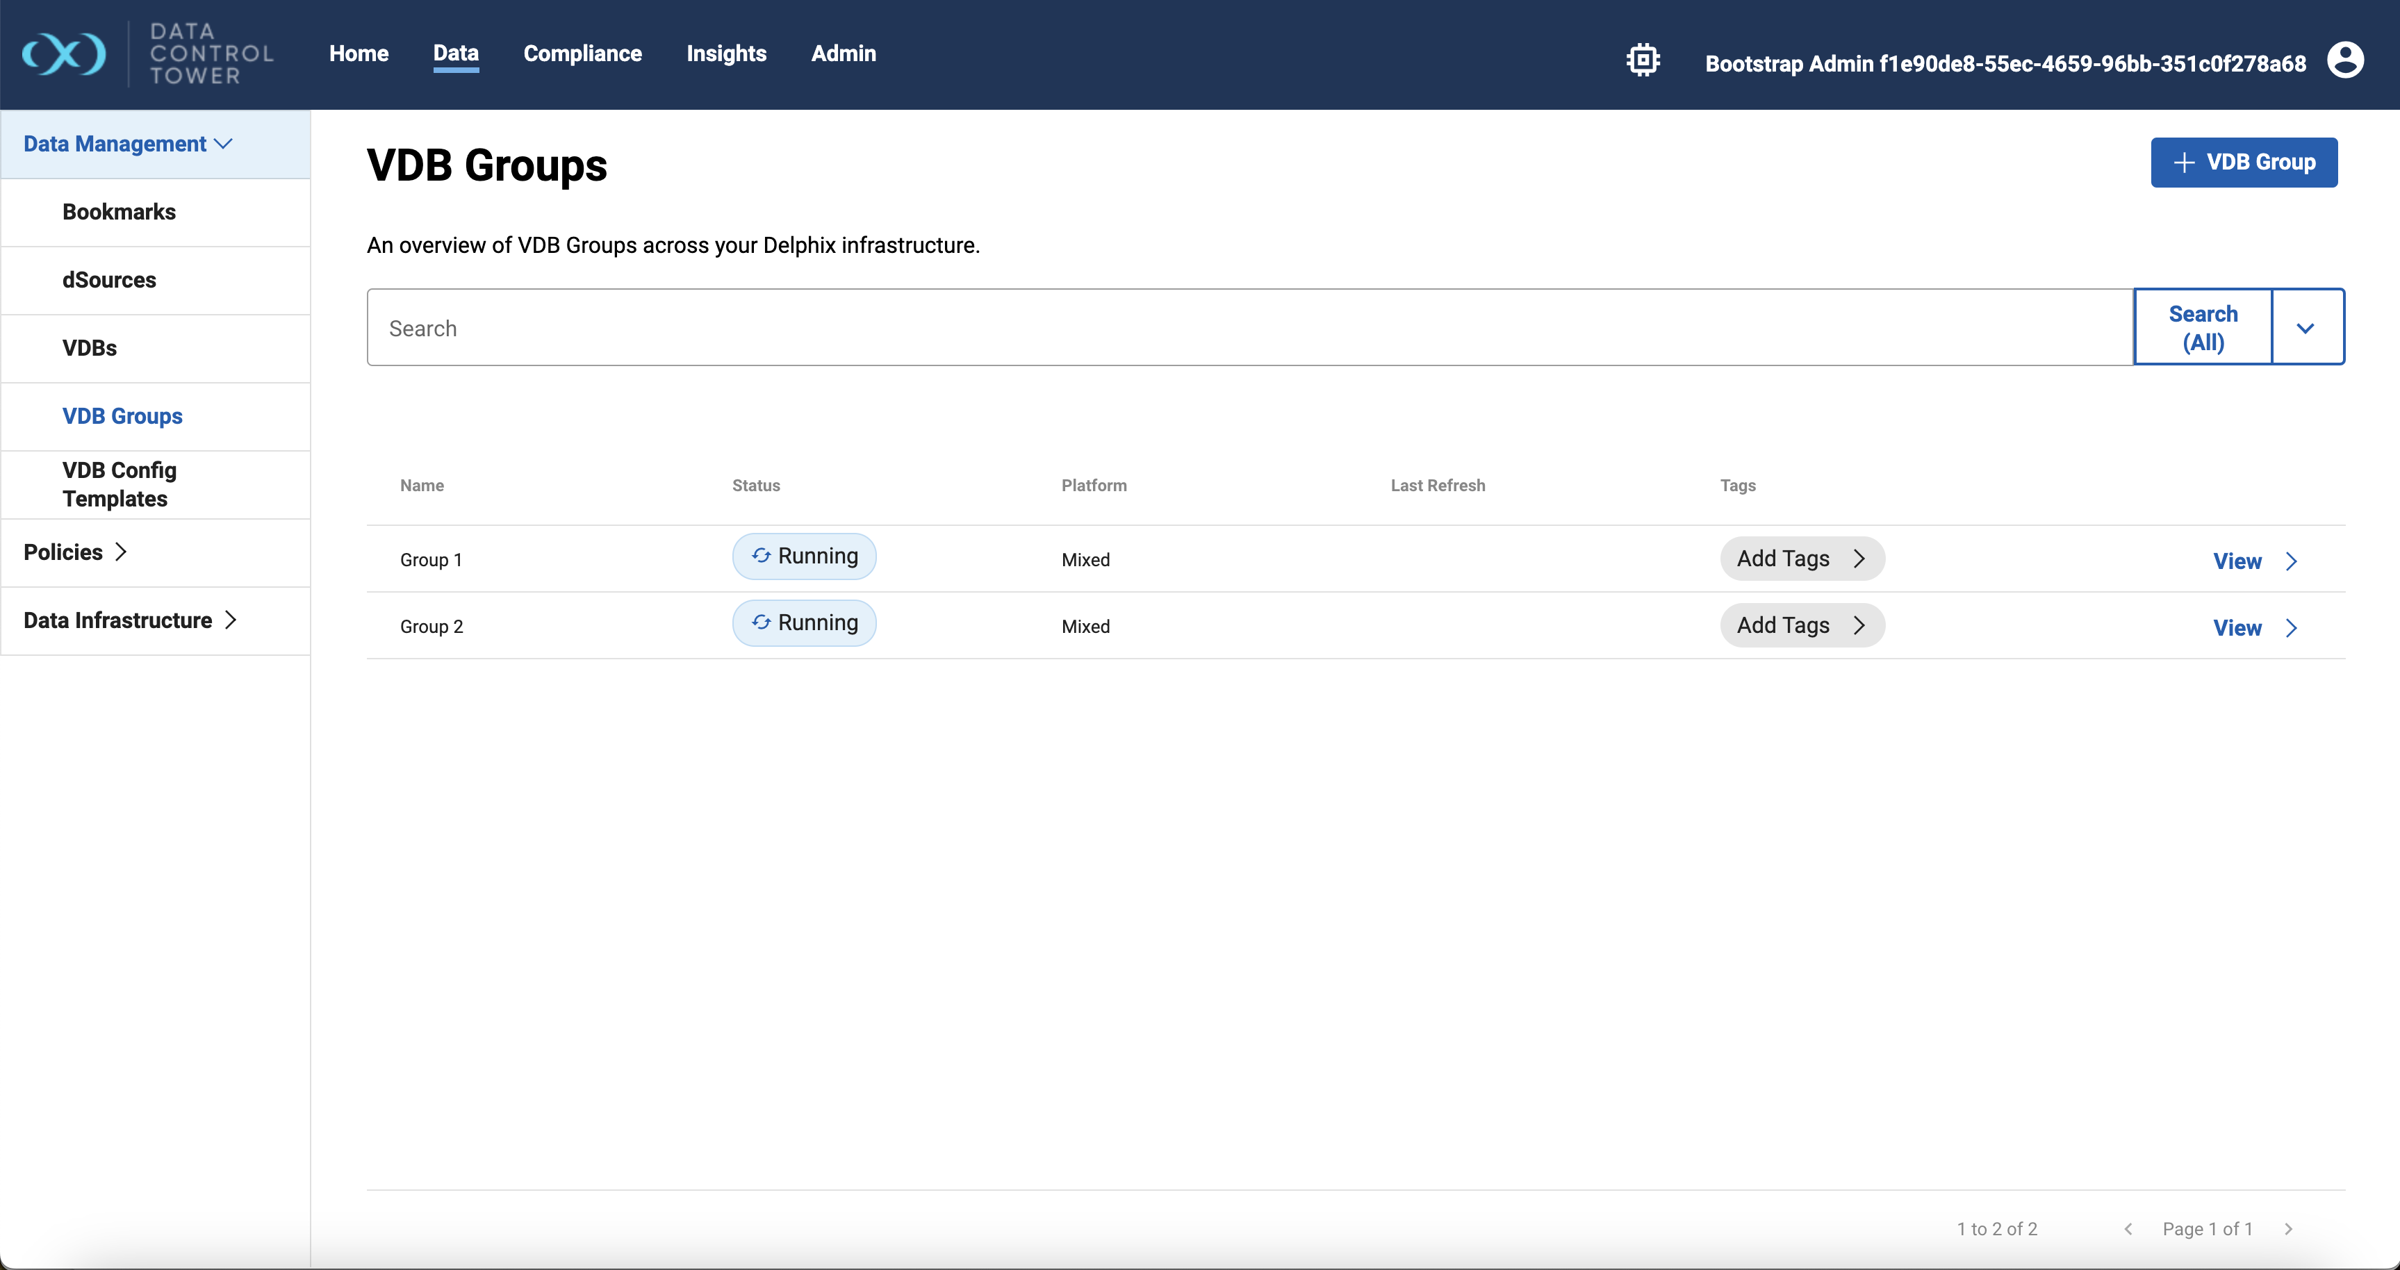This screenshot has height=1270, width=2400.
Task: Open the Compliance top menu
Action: pyautogui.click(x=582, y=54)
